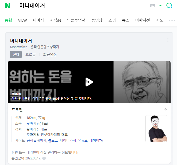Viewport: 177px width, 165px height.
Task: Open the 네이버TV link
Action: 96,140
